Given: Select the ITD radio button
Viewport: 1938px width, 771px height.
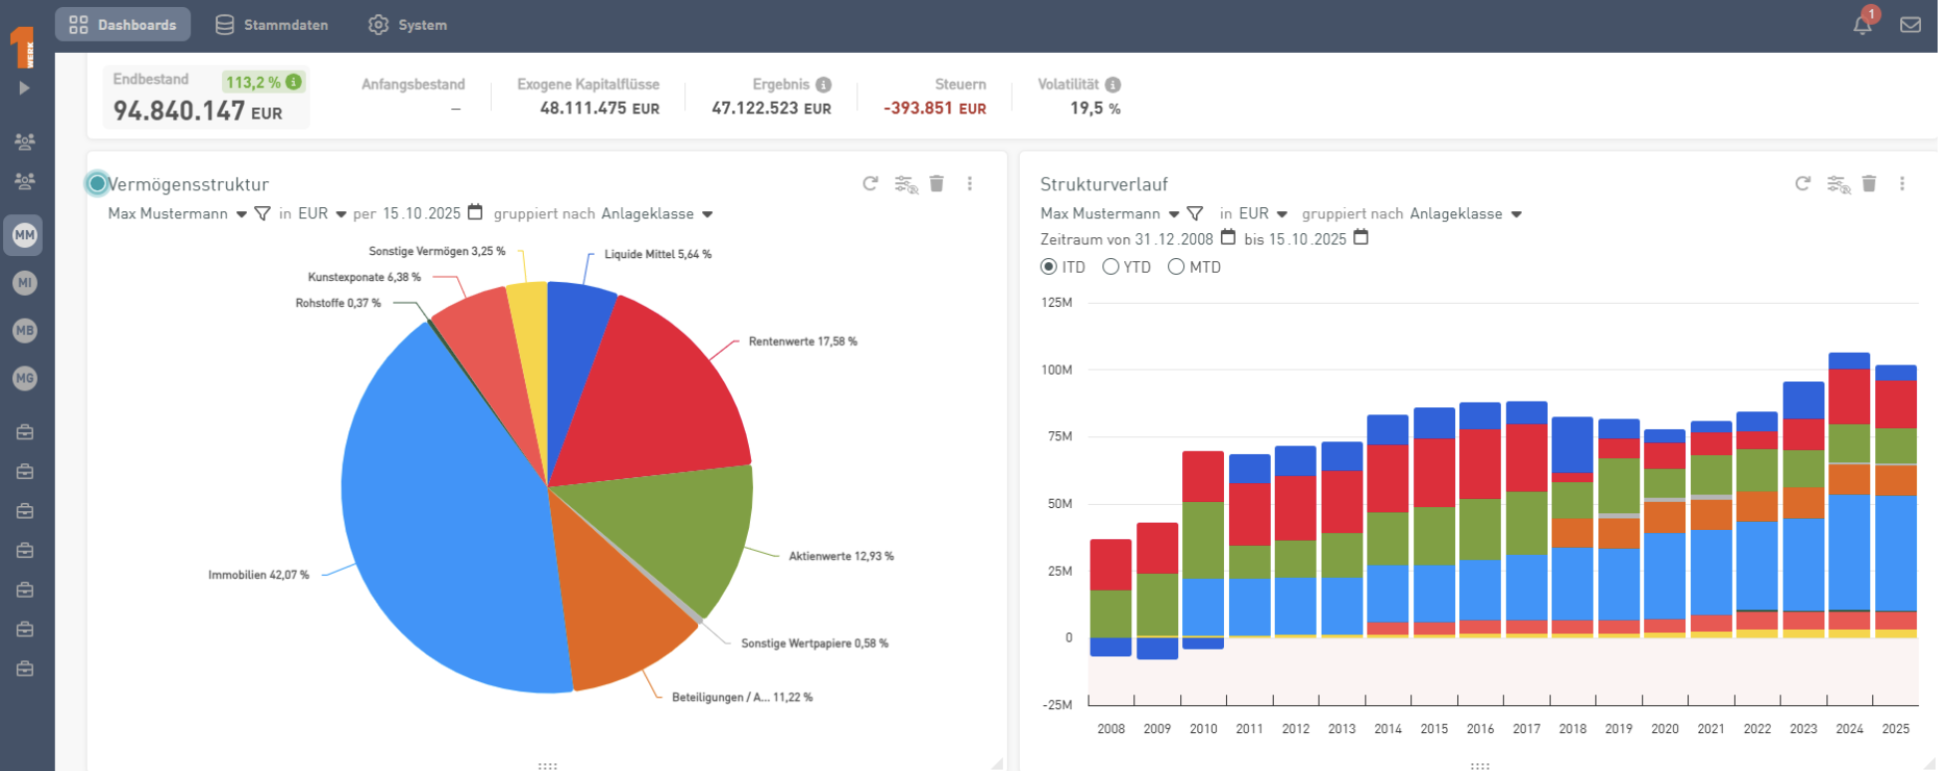Looking at the screenshot, I should pyautogui.click(x=1049, y=267).
